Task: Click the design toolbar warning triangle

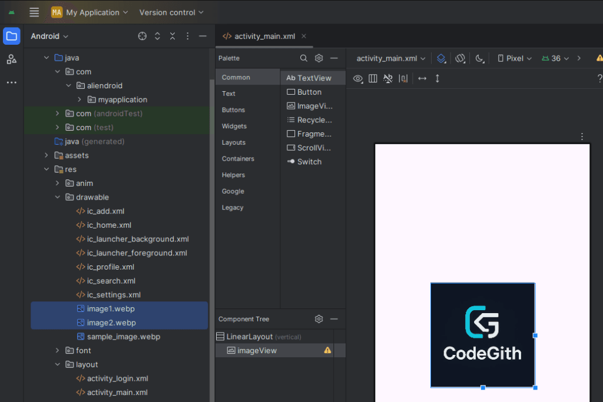Action: coord(599,58)
